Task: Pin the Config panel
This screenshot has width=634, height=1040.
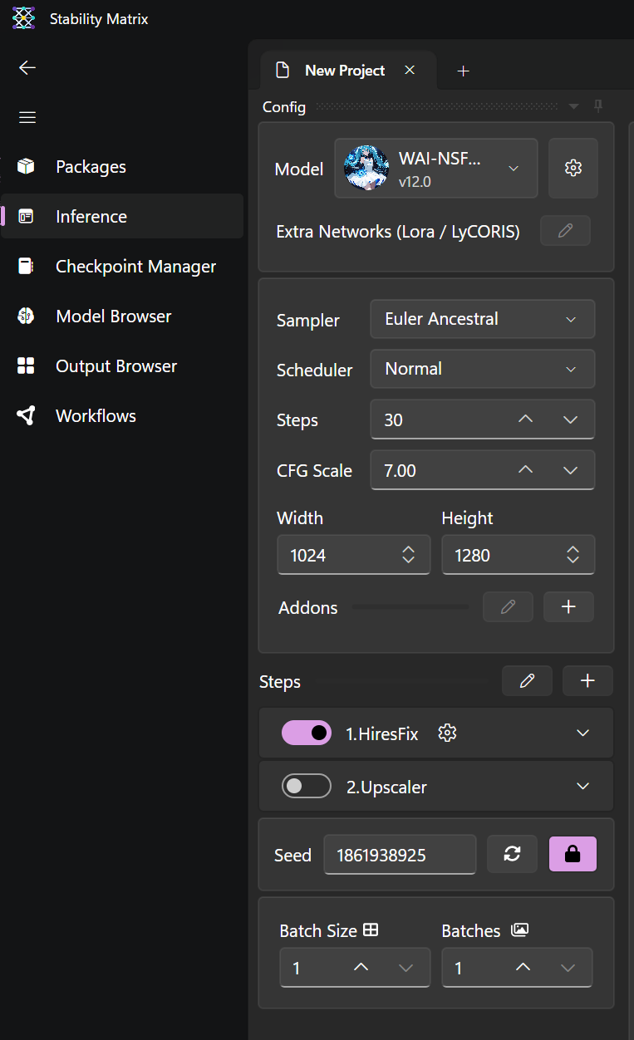Action: point(597,106)
